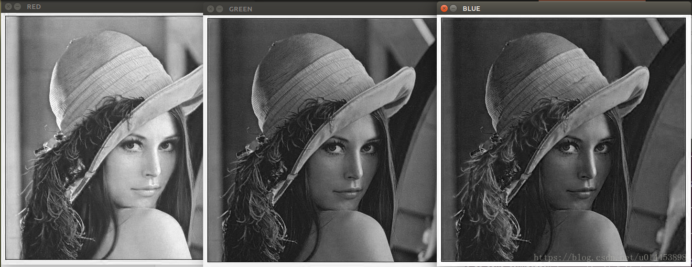
Task: Close the RED image window
Action: coord(8,7)
